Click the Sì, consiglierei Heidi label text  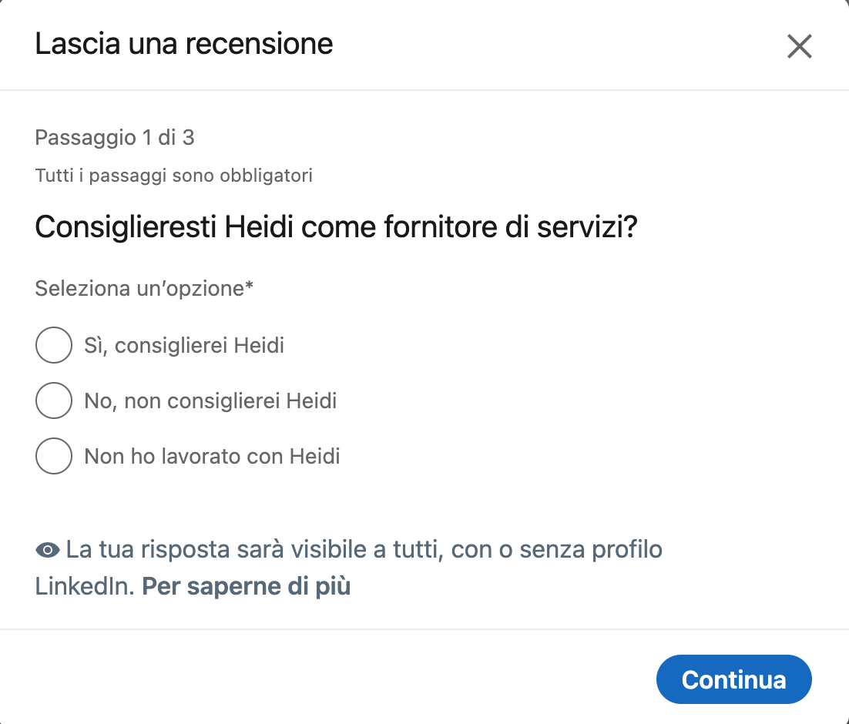tap(184, 345)
